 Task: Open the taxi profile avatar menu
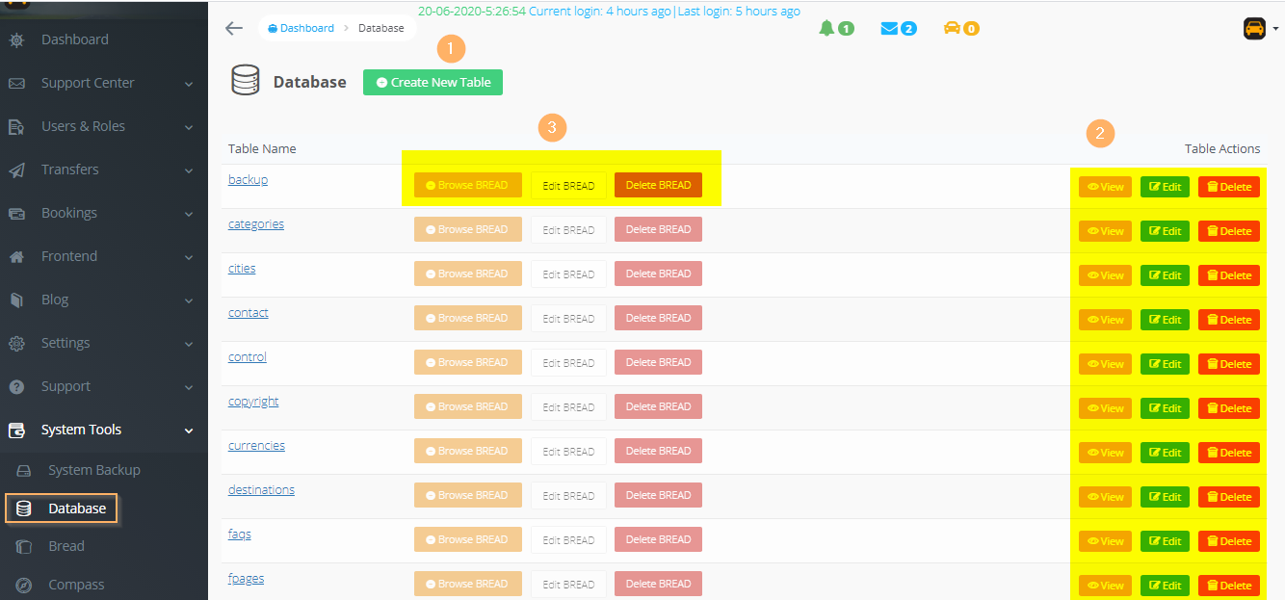(1255, 29)
